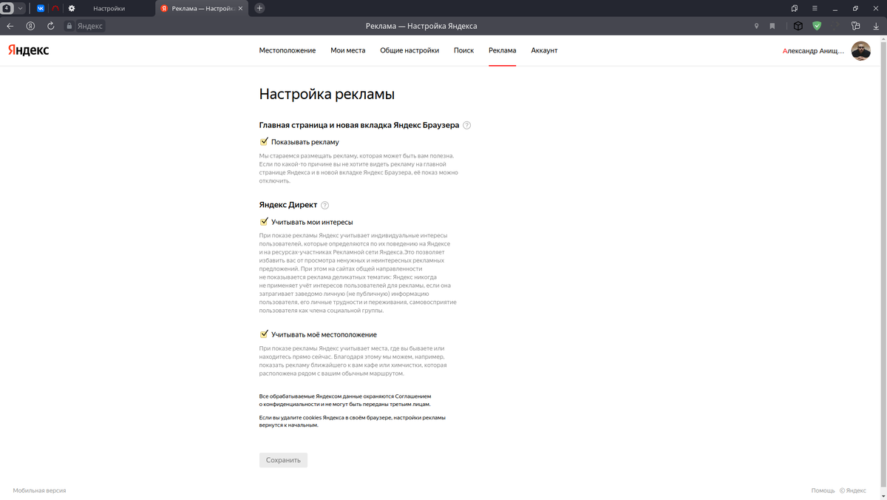The image size is (887, 500).
Task: Restore down the browser window
Action: [855, 8]
